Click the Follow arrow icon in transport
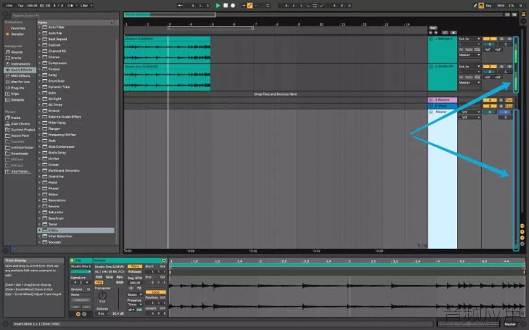Screen dimensions: 529x330 (180, 5)
